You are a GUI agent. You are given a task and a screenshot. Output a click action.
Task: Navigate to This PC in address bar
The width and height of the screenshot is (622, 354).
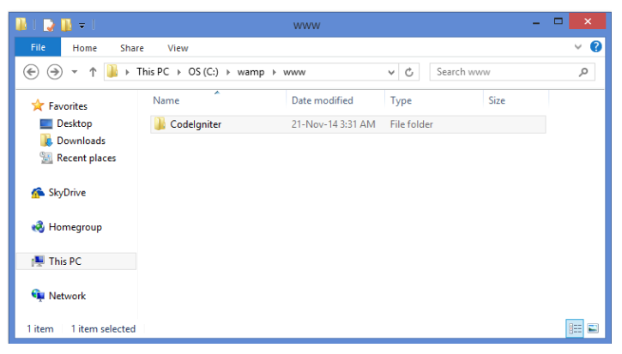(x=153, y=72)
